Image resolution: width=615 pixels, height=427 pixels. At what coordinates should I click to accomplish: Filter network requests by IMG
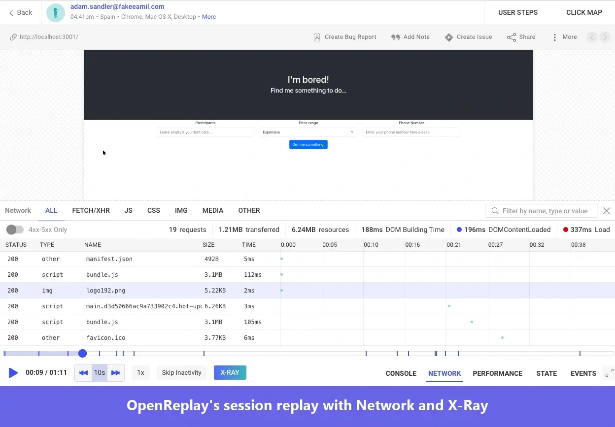[x=181, y=210]
